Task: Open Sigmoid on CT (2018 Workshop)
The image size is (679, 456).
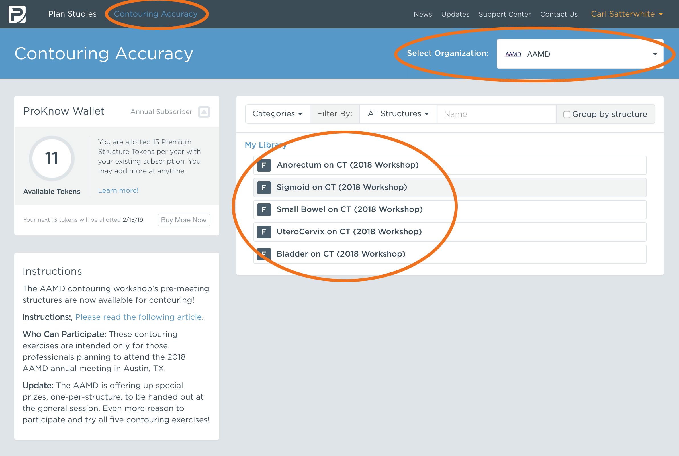Action: pyautogui.click(x=450, y=188)
